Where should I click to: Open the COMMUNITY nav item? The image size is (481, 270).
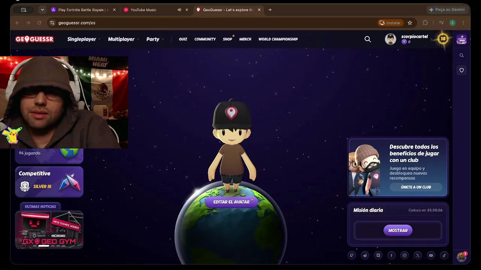(205, 39)
